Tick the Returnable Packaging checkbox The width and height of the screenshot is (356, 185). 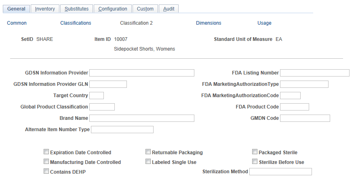(x=148, y=152)
